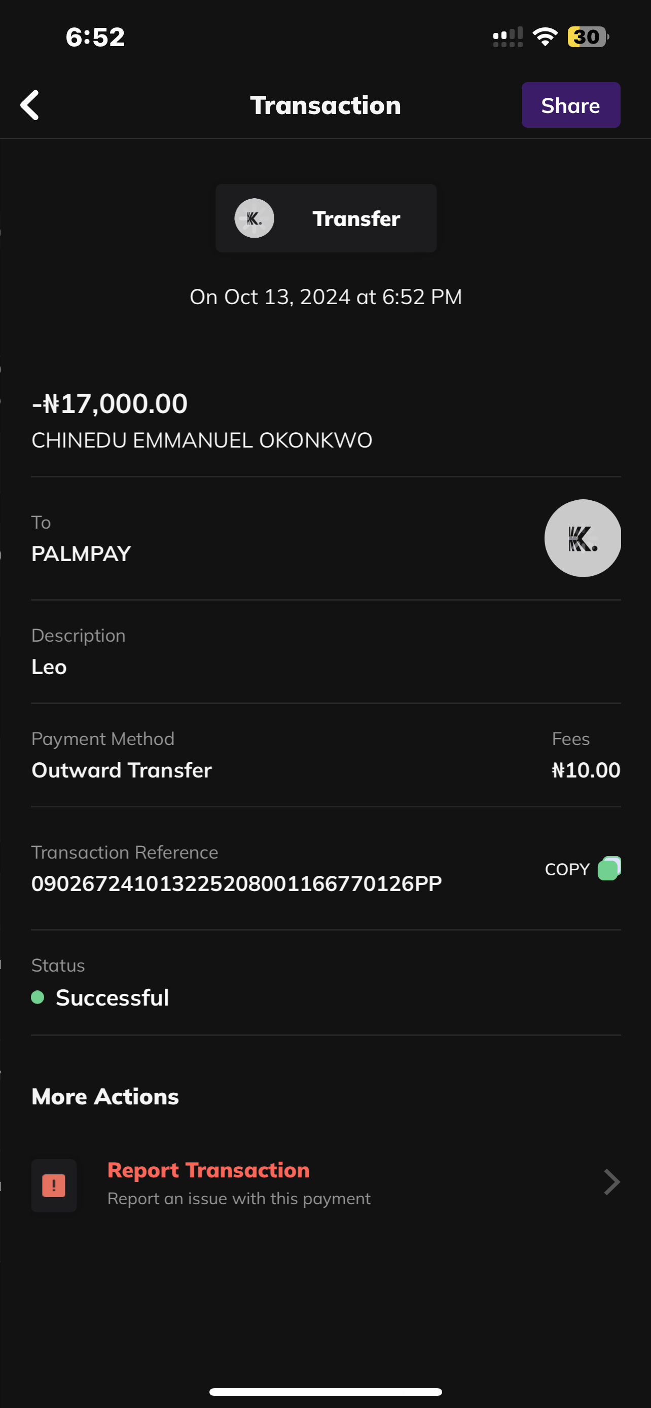651x1408 pixels.
Task: Tap the green Successful status dot
Action: pos(38,997)
